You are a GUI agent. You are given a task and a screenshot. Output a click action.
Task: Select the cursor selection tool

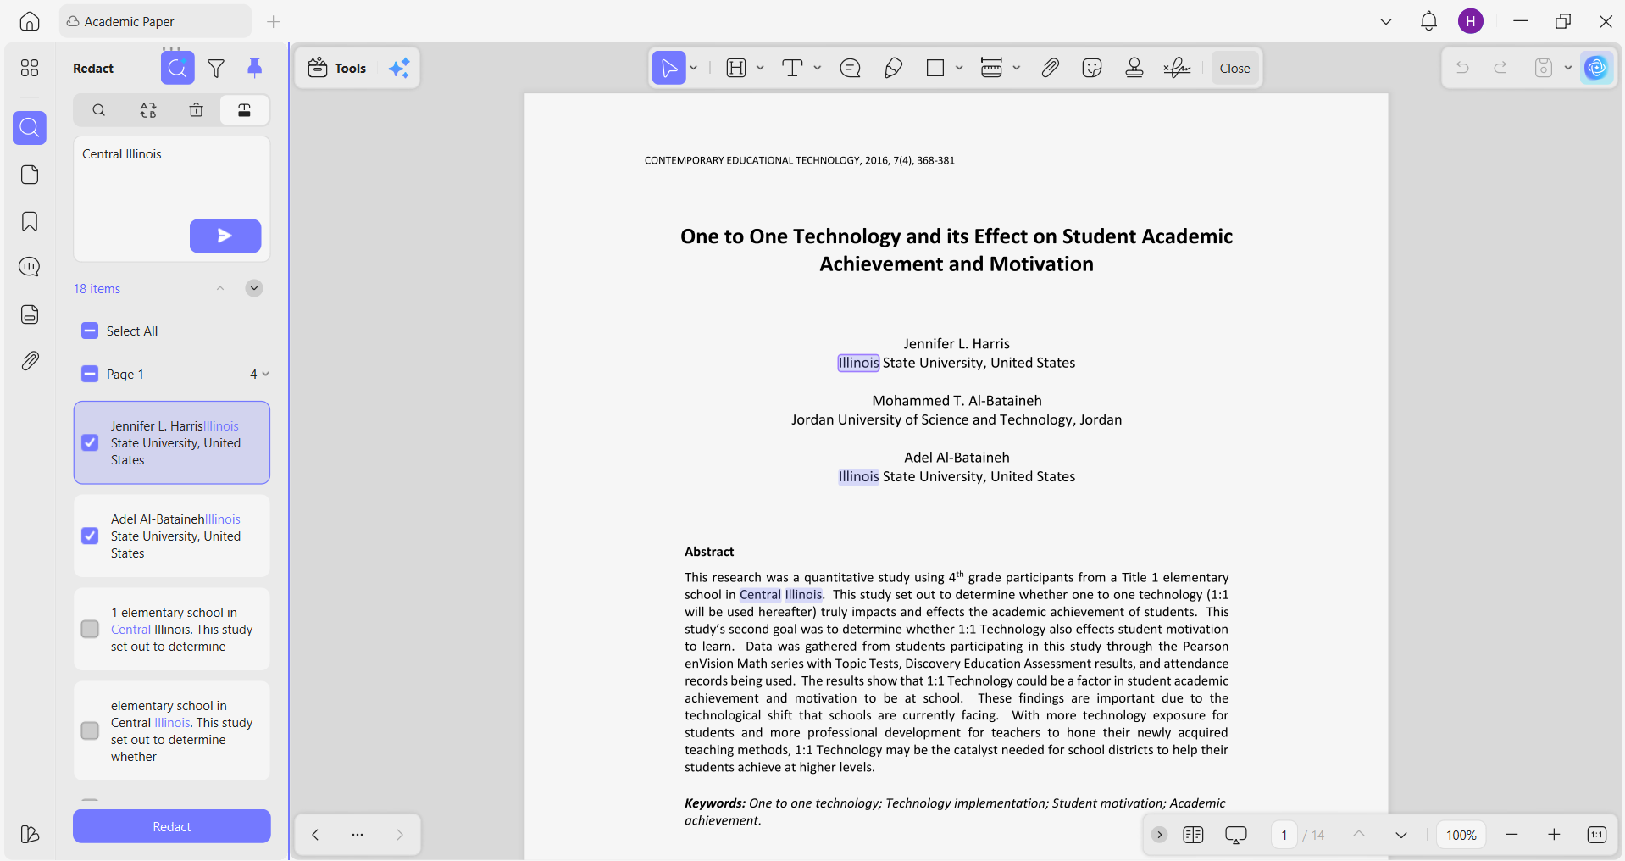pyautogui.click(x=668, y=68)
